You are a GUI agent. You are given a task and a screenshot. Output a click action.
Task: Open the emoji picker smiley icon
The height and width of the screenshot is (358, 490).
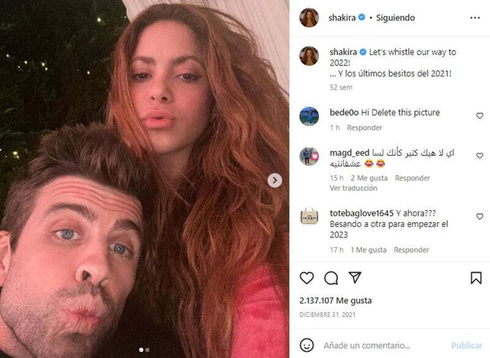[307, 345]
